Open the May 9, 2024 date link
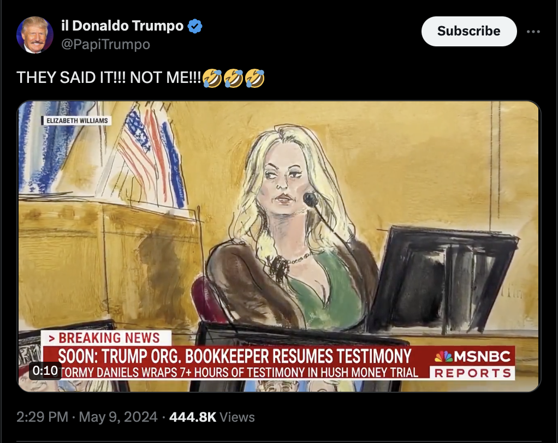Image resolution: width=558 pixels, height=443 pixels. (118, 417)
